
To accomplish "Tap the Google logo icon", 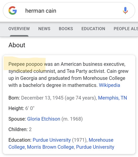I will point(13,10).
